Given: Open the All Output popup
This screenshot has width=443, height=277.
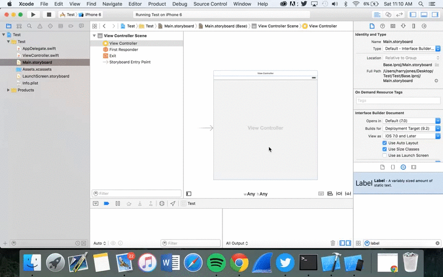Looking at the screenshot, I should coord(236,243).
